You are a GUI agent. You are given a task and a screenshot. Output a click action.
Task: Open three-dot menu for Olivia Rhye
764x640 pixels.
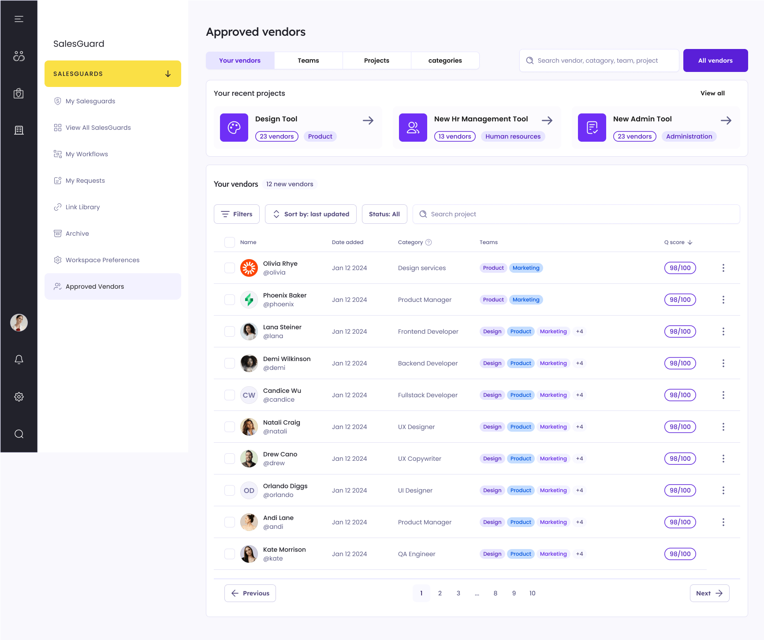pos(723,268)
